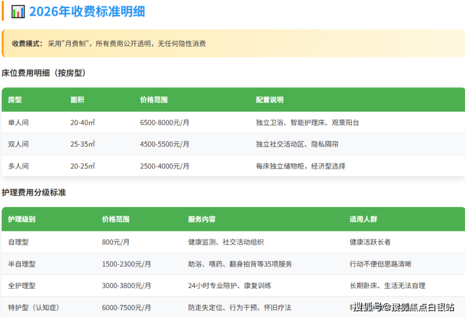Screen dimensions: 465x317
Task: Click the 配置说明 column header
Action: click(270, 100)
